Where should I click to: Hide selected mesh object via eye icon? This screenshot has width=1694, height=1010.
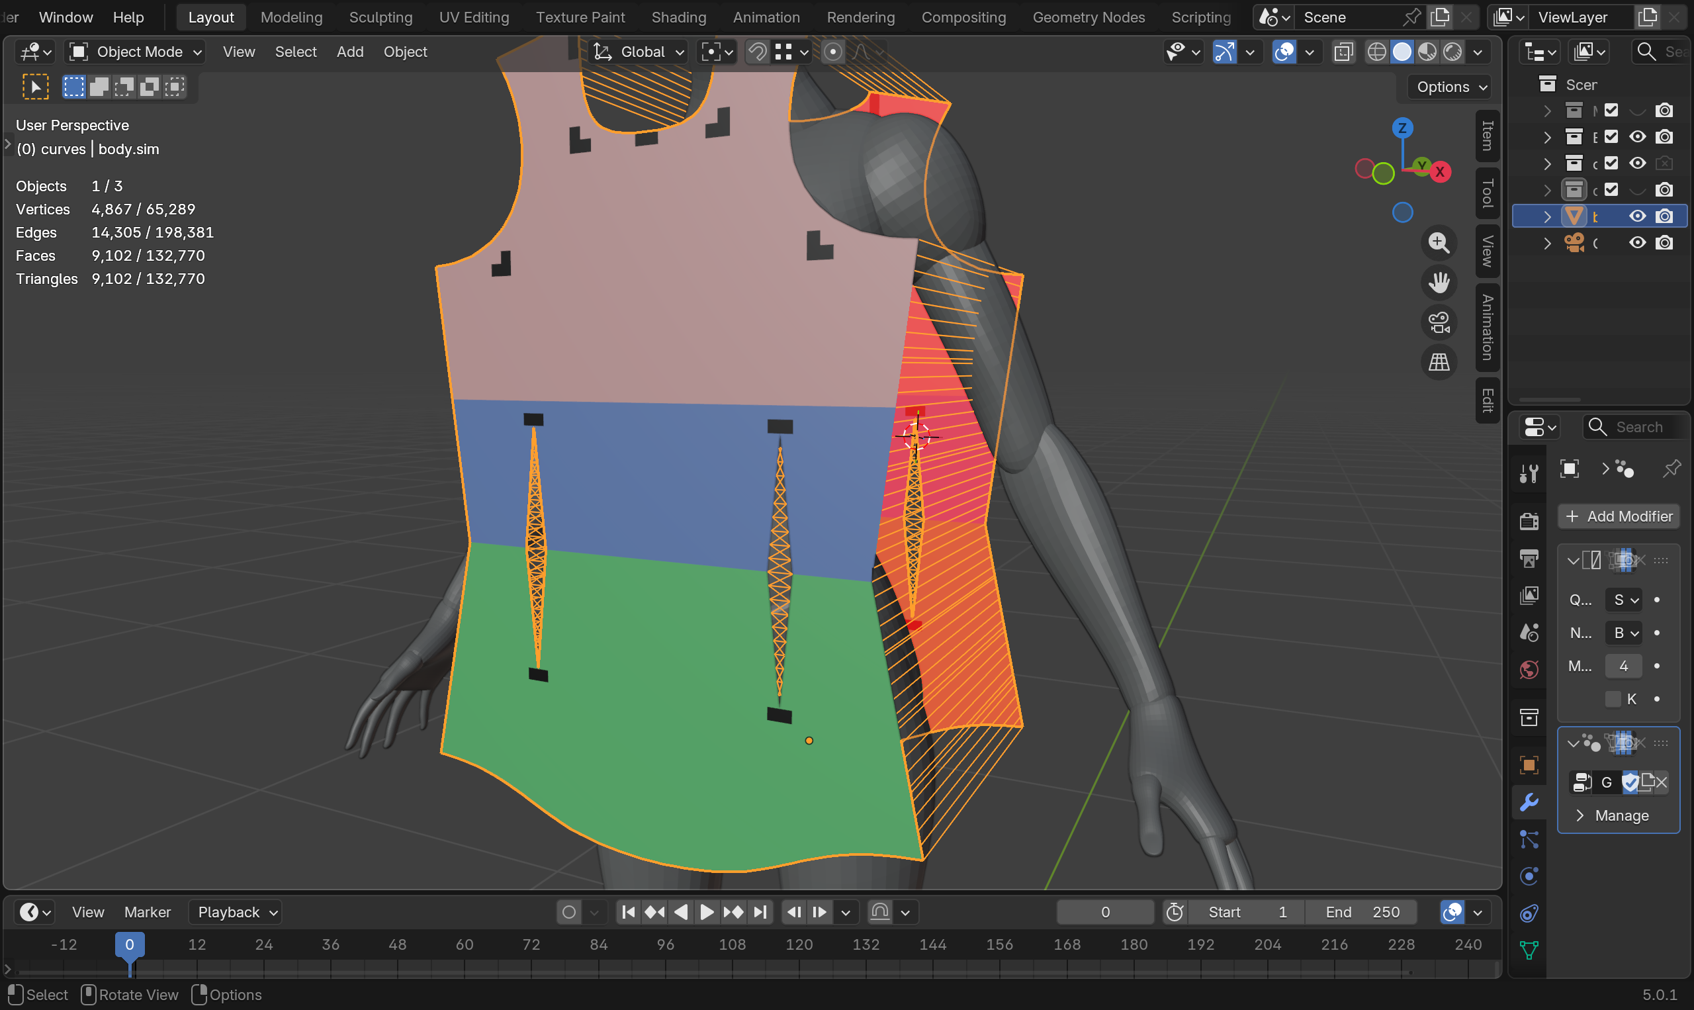[1637, 216]
